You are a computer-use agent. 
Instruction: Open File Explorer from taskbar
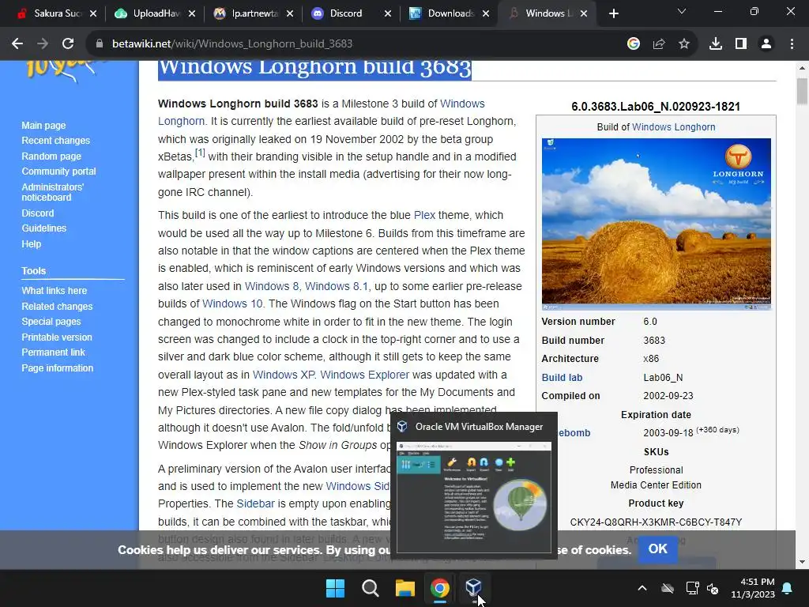point(405,588)
